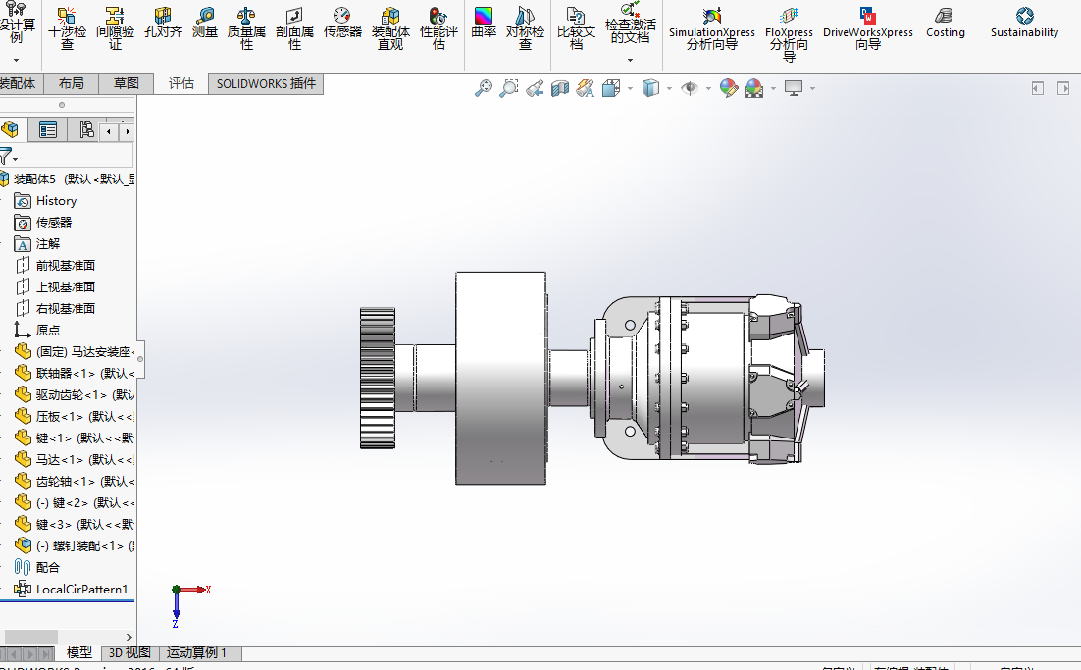Switch to 模型 bottom tab
The height and width of the screenshot is (670, 1081).
coord(79,652)
